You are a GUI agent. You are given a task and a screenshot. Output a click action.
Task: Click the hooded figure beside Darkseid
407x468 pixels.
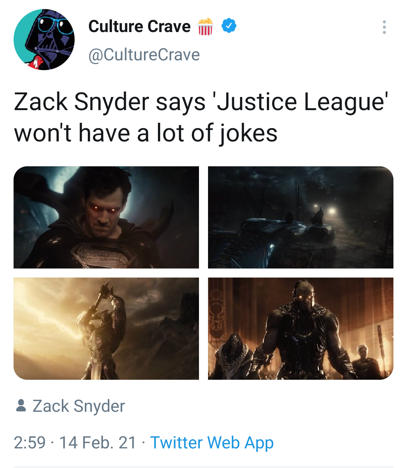click(234, 356)
